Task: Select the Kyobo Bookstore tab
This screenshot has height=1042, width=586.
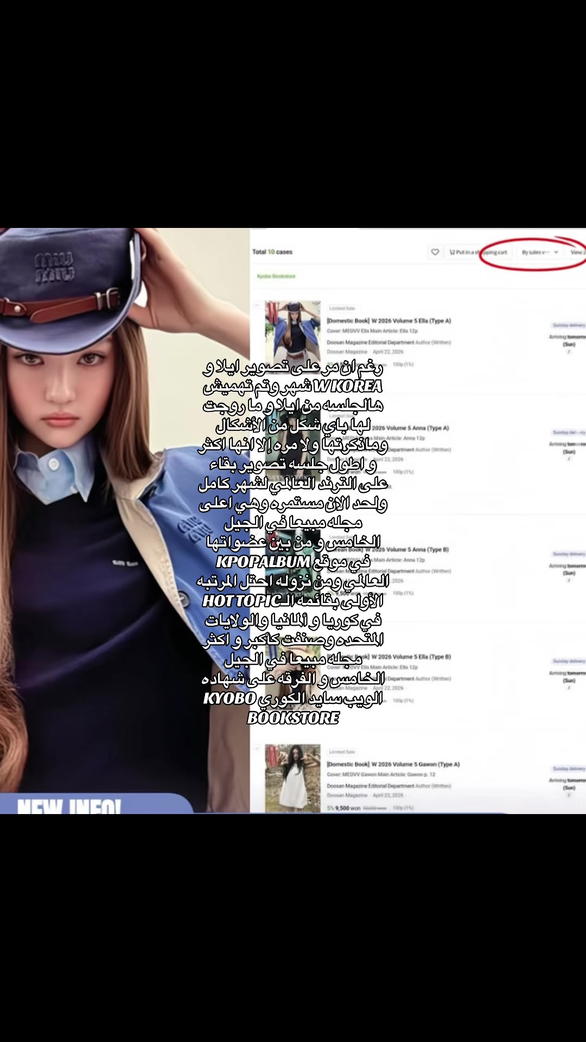Action: click(x=276, y=276)
